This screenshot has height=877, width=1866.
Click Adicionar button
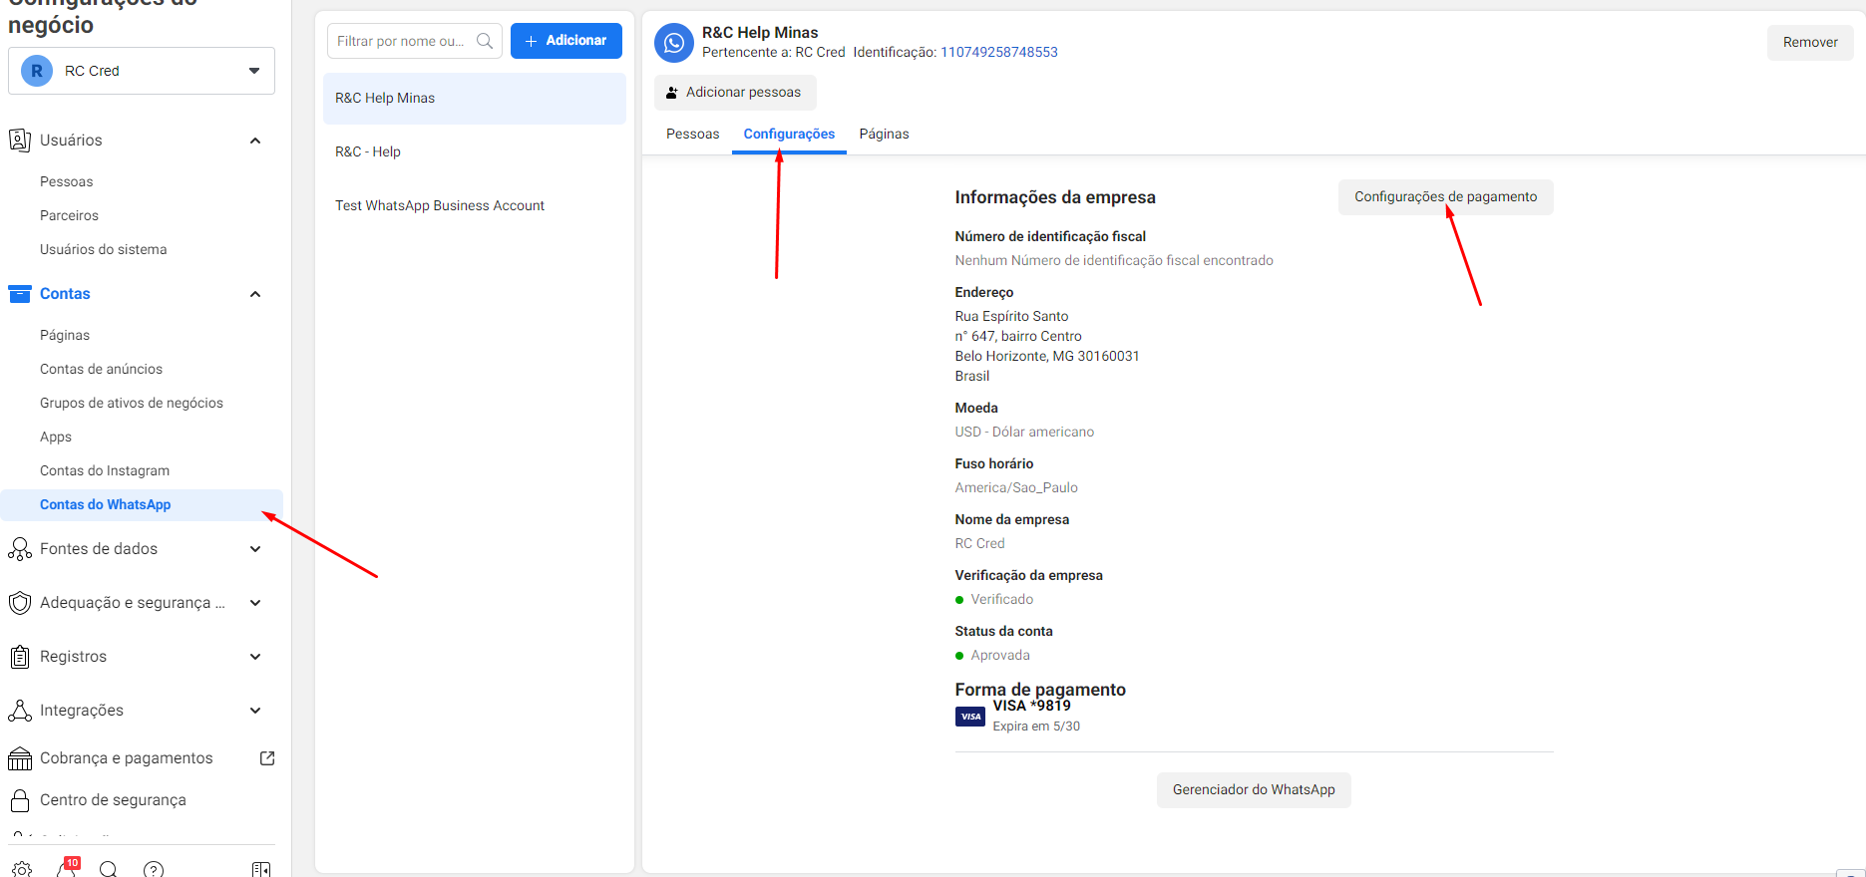point(566,41)
